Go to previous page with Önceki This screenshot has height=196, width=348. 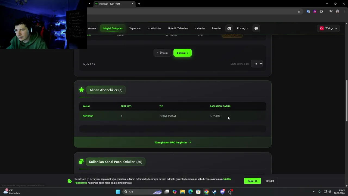click(162, 53)
